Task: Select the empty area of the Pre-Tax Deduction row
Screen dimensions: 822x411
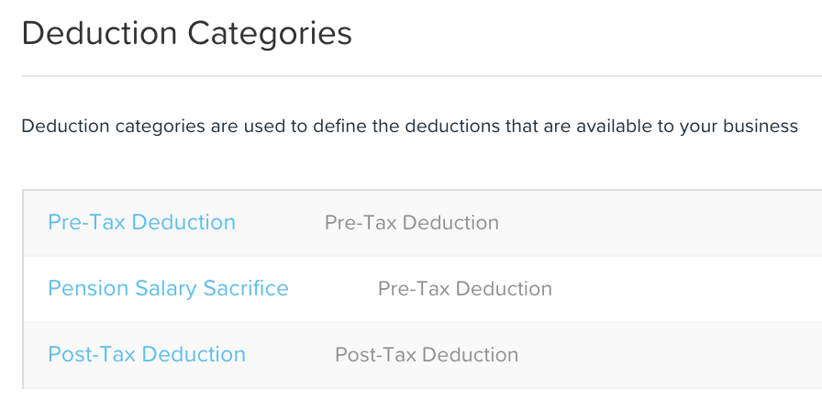Action: 661,223
